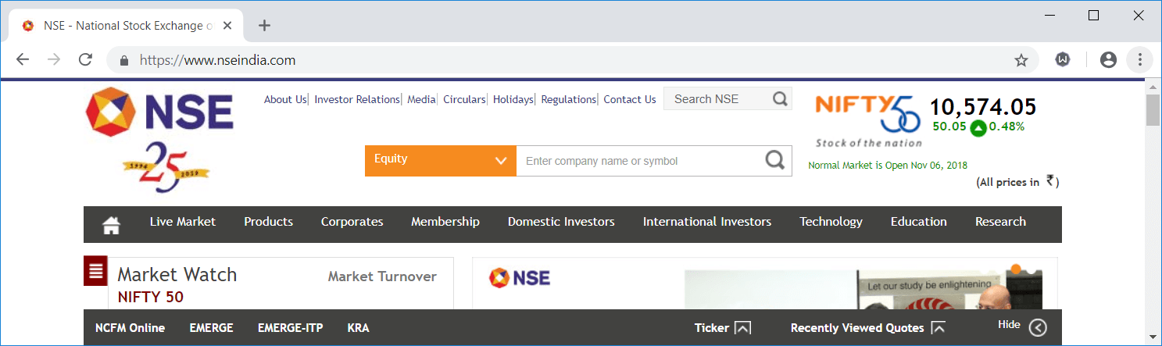
Task: Click the browser address bar URL
Action: coord(217,60)
